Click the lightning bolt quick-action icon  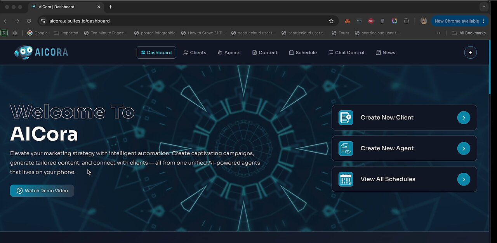point(471,52)
